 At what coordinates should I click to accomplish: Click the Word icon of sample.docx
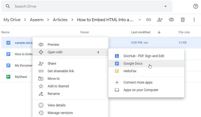pos(8,43)
